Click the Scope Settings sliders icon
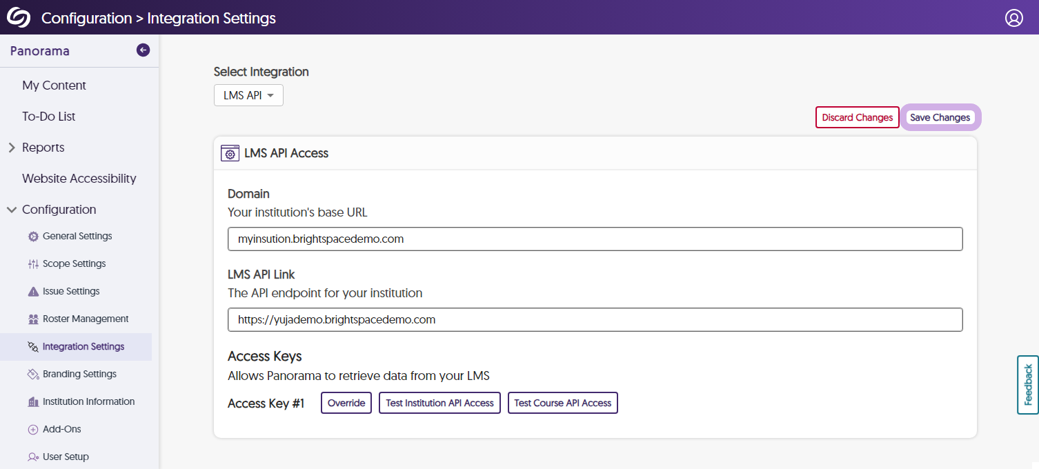The height and width of the screenshot is (469, 1039). [x=33, y=264]
